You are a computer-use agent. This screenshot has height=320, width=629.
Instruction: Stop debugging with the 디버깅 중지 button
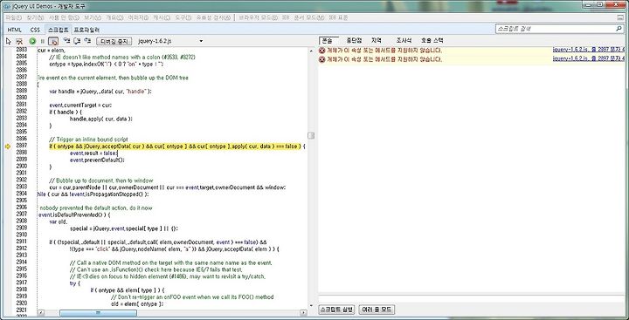click(x=114, y=41)
